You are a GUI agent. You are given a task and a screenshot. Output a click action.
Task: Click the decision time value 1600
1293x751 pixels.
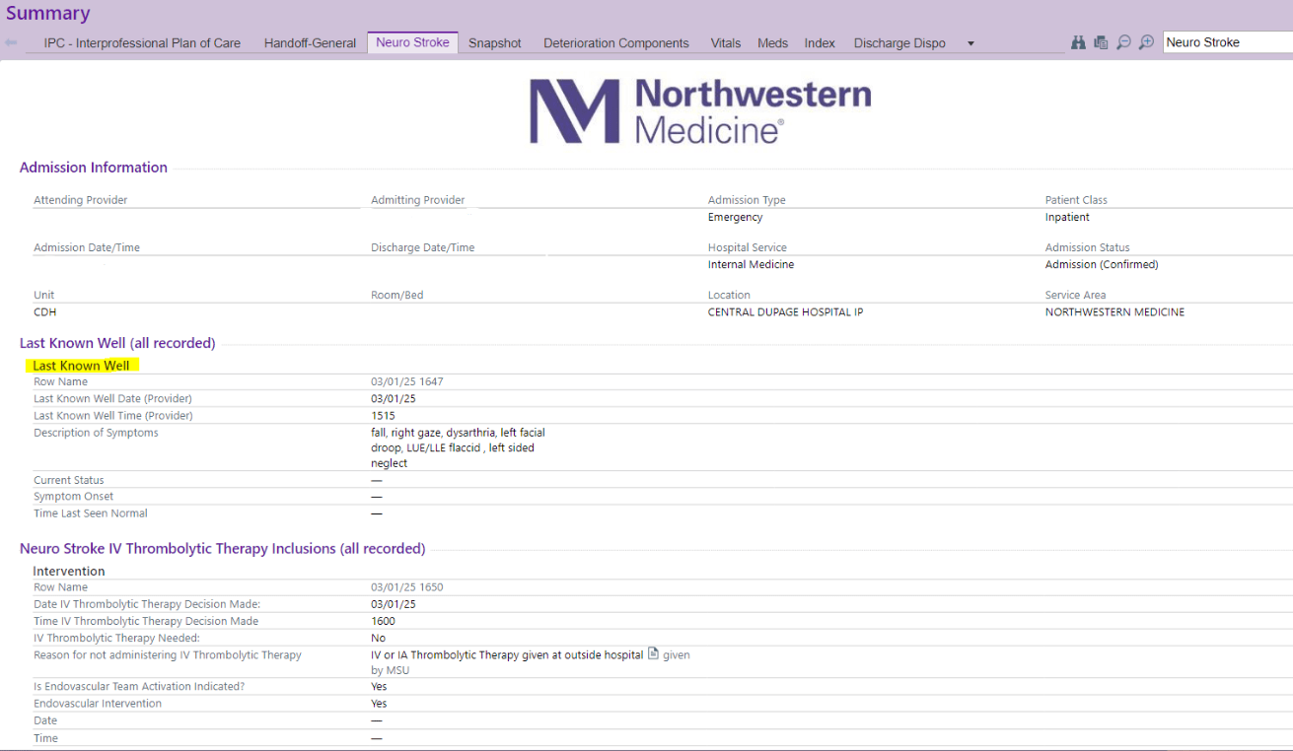tap(383, 621)
